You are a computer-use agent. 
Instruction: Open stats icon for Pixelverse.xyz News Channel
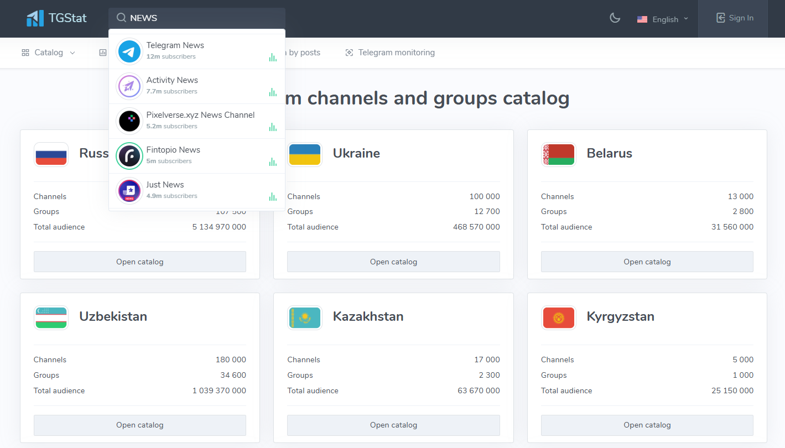pyautogui.click(x=273, y=127)
